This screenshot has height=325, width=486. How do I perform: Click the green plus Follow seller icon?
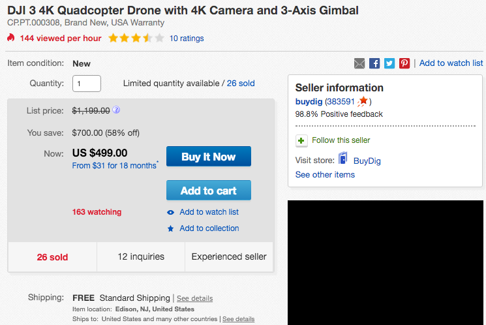point(301,141)
